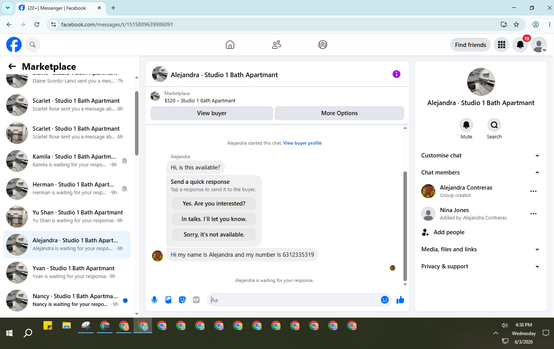This screenshot has height=349, width=554.
Task: Mute this chat with the bell icon
Action: click(466, 125)
